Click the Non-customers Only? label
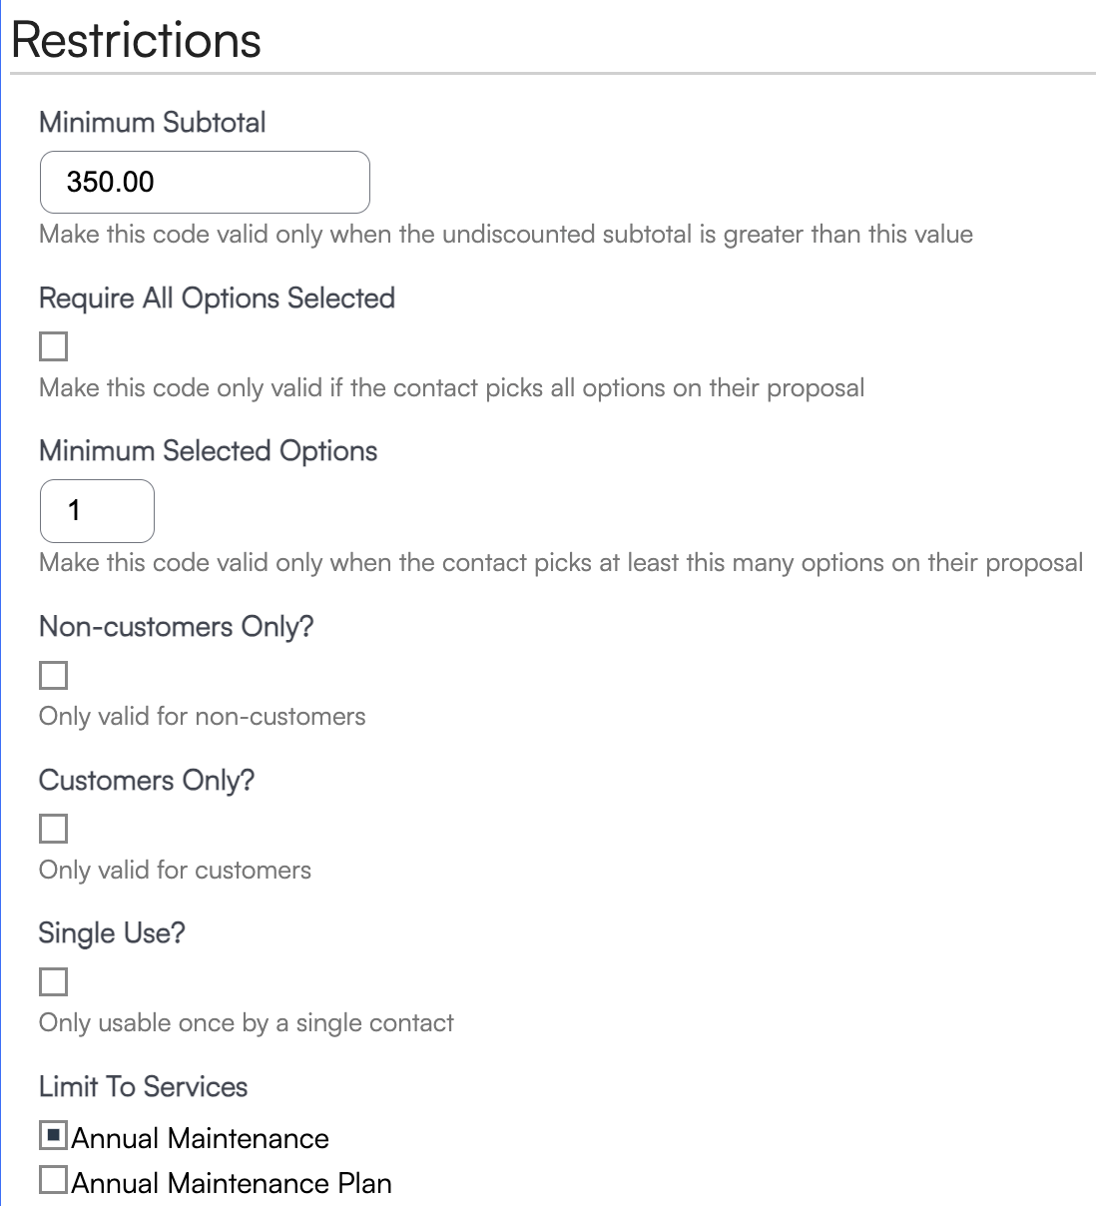Image resolution: width=1096 pixels, height=1206 pixels. 176,627
